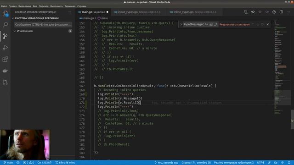Click the main function breadcrumb

pyautogui.click(x=103, y=18)
